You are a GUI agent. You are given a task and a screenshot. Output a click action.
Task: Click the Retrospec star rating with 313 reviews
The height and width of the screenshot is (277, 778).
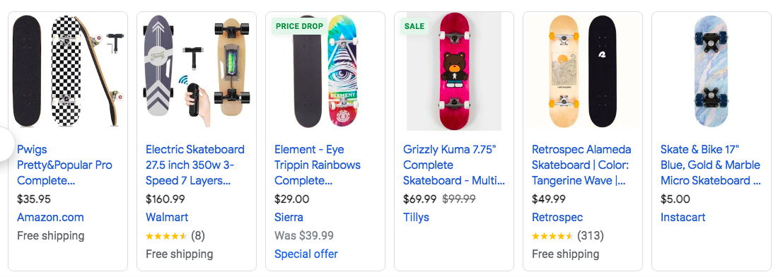[x=568, y=236]
